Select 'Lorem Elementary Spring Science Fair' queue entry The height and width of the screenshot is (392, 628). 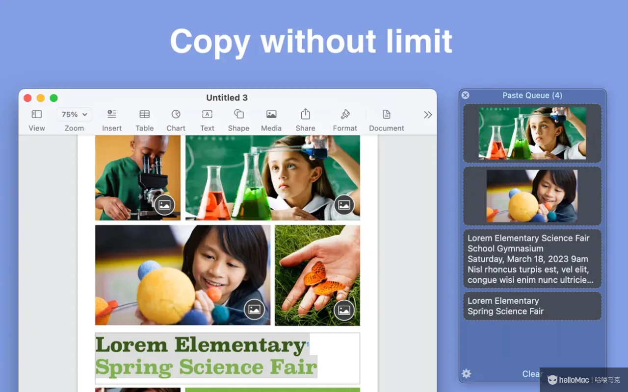[x=532, y=306]
